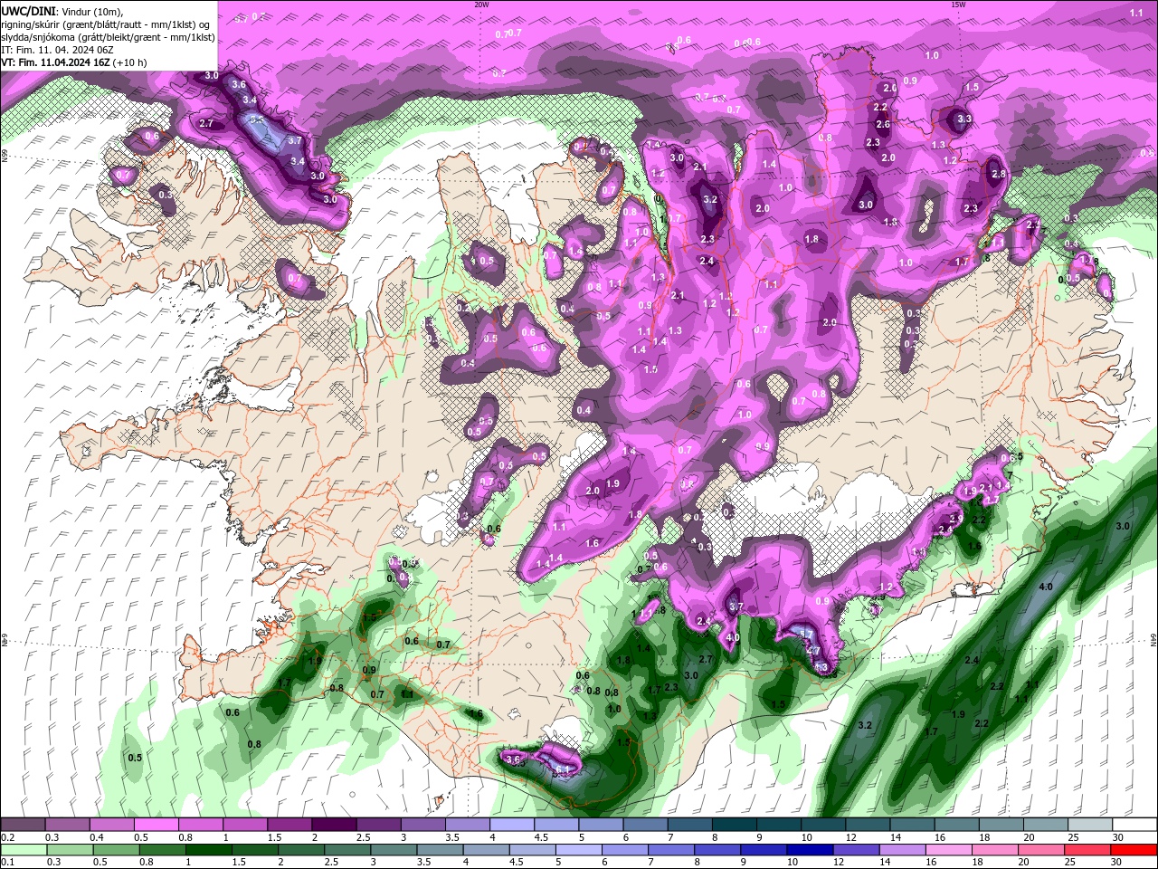The image size is (1158, 869).
Task: Click the 'slydda/snjókoma (grátt/bleikt/grænt - mm/1klst)' line
Action: (x=108, y=37)
